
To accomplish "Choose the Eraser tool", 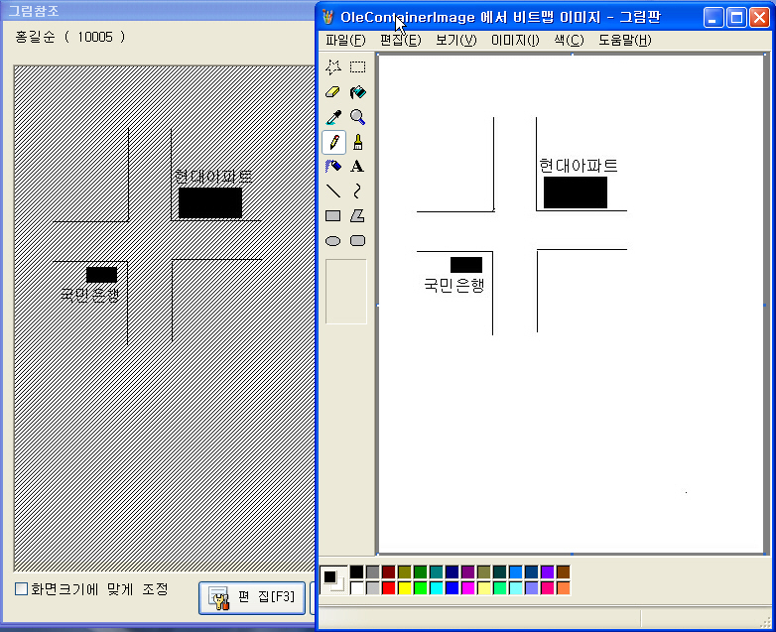I will pos(333,92).
